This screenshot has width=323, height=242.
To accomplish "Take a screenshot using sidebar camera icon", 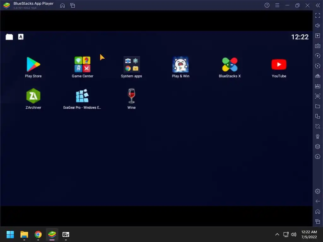I will pyautogui.click(x=318, y=96).
